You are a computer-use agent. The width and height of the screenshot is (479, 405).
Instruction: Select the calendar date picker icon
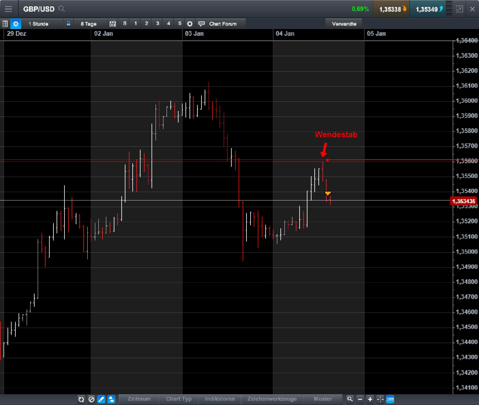click(x=113, y=24)
